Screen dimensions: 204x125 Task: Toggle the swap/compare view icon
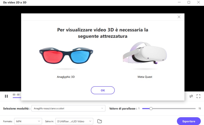coord(191,96)
